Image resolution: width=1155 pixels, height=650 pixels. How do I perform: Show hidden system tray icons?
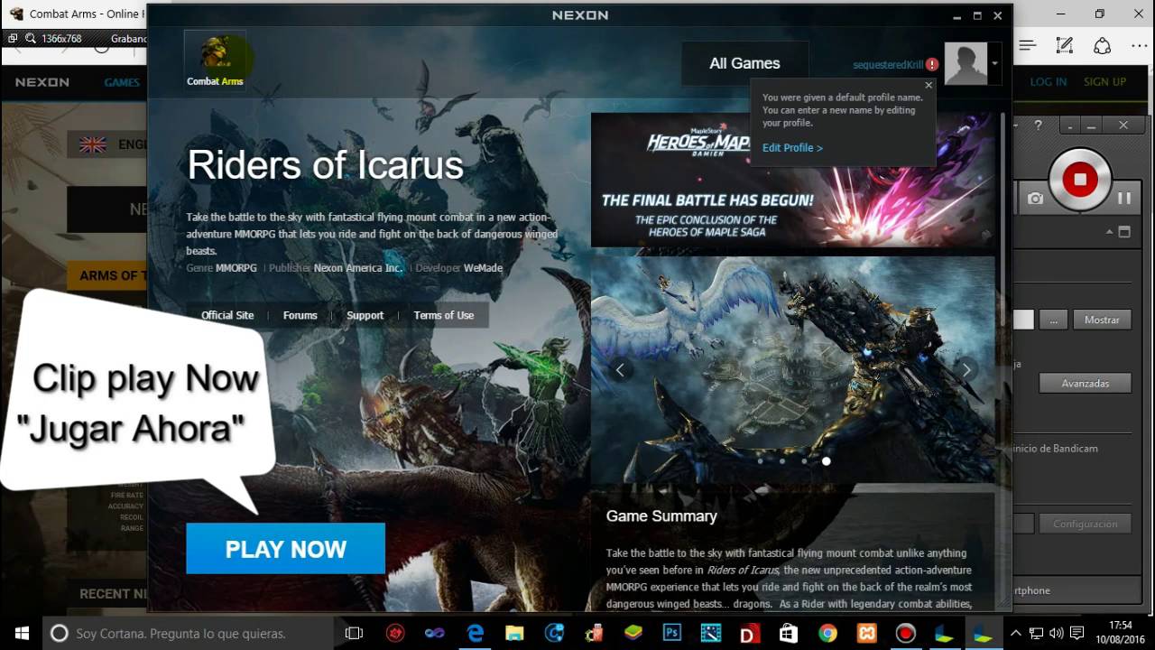coord(1015,633)
